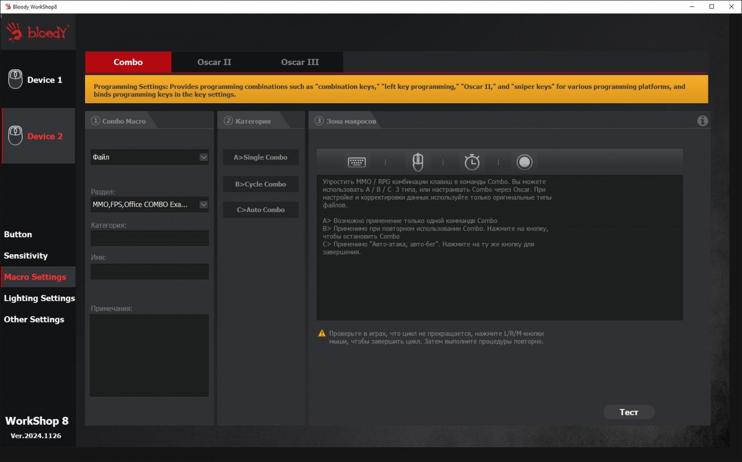Expand the Файл dropdown

point(203,157)
